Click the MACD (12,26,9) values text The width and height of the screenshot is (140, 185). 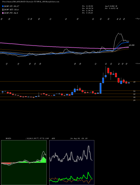point(37,138)
